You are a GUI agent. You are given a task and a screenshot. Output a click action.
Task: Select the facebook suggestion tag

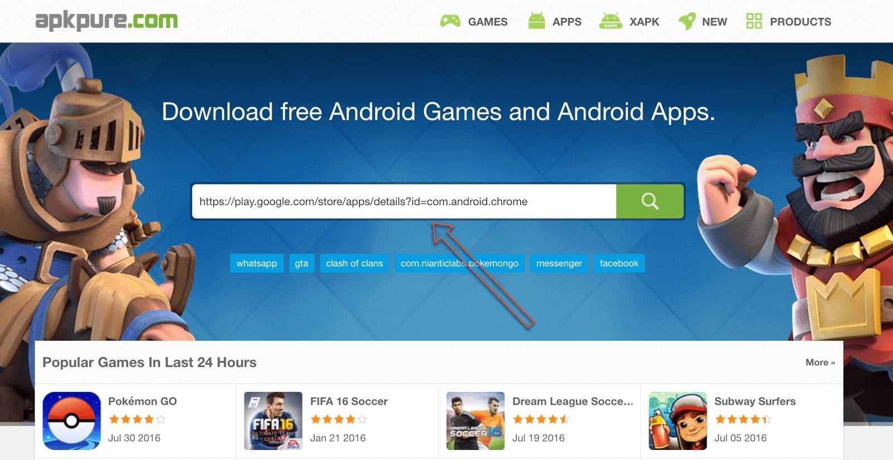[x=619, y=263]
